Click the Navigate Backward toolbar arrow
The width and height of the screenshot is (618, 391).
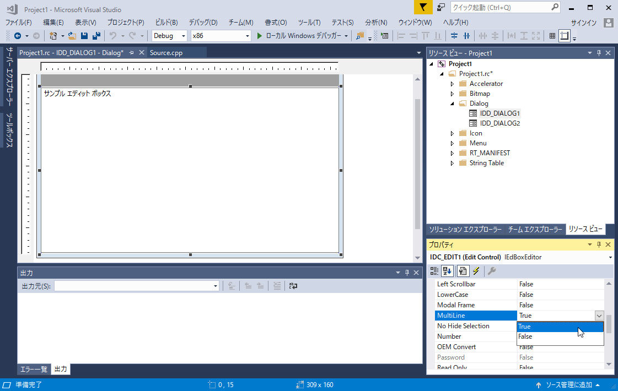click(17, 36)
